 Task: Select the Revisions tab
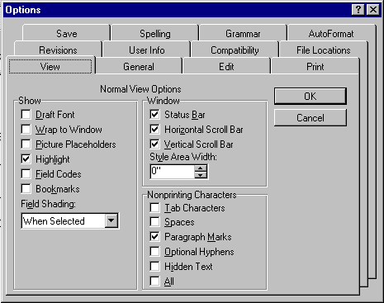[x=58, y=50]
